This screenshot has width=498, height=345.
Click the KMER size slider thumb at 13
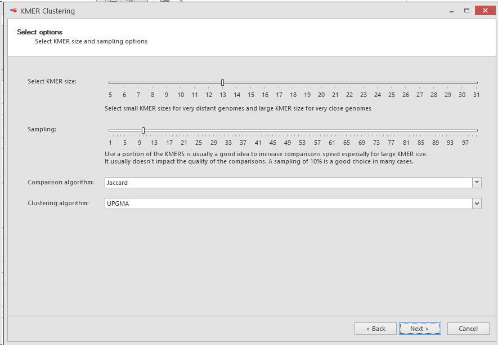(x=223, y=83)
